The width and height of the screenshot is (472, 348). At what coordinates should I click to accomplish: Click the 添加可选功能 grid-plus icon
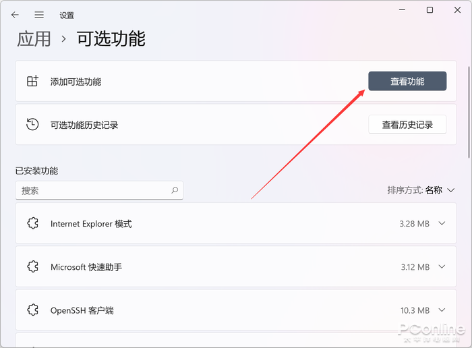tap(32, 82)
